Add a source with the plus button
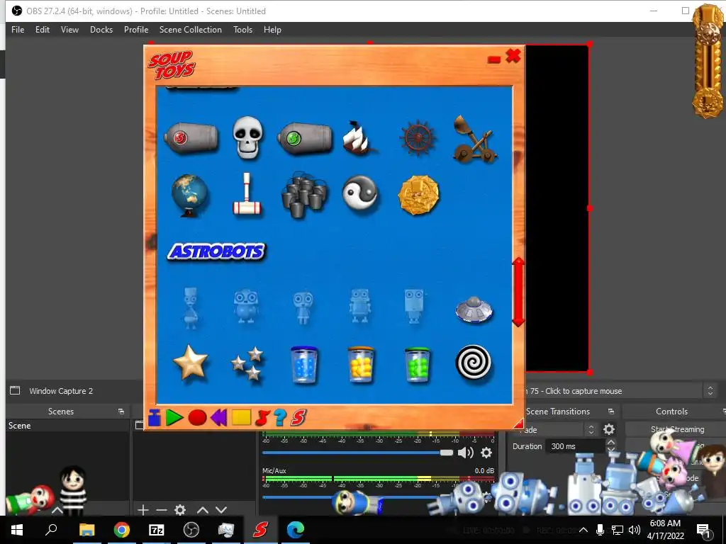The width and height of the screenshot is (726, 544). (143, 510)
